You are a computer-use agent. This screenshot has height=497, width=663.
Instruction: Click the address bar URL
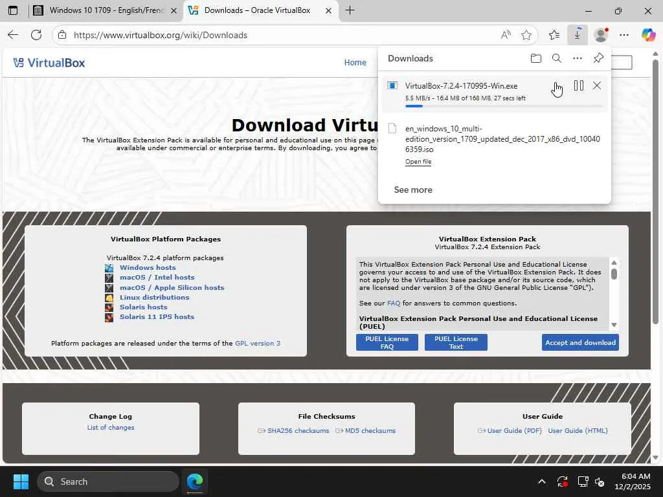point(161,35)
